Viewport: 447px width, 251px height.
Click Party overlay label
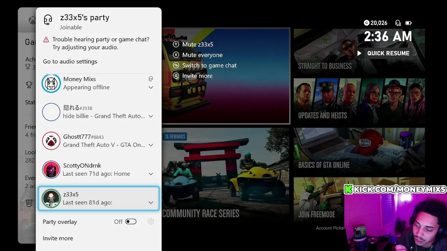tap(60, 222)
